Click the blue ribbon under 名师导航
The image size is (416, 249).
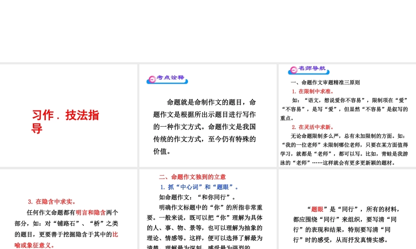310,73
